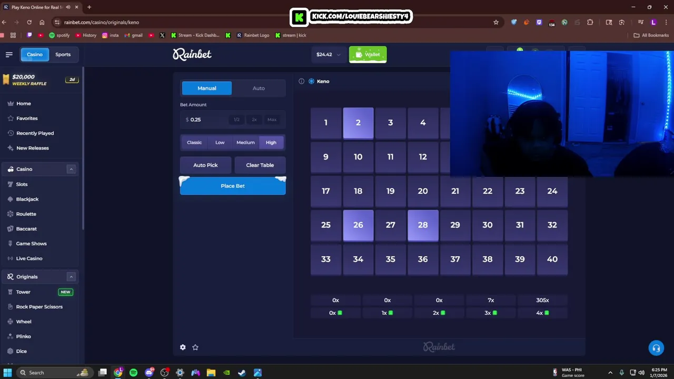Viewport: 674px width, 379px height.
Task: Set bet to Max
Action: tap(272, 119)
